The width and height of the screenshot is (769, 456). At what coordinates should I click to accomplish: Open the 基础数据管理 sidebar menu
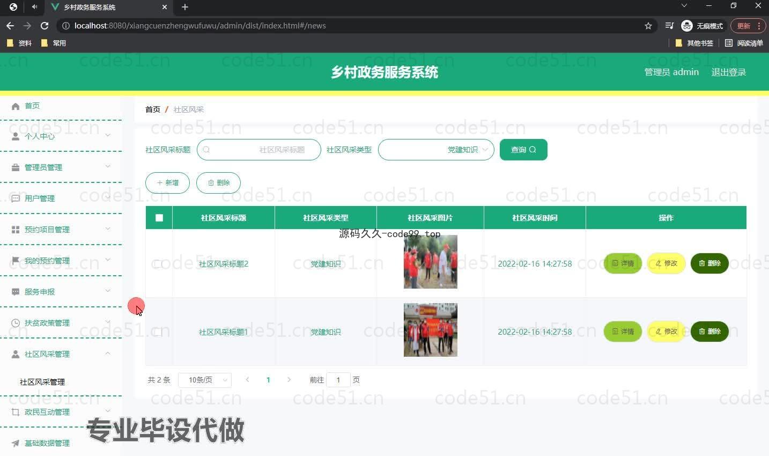61,443
